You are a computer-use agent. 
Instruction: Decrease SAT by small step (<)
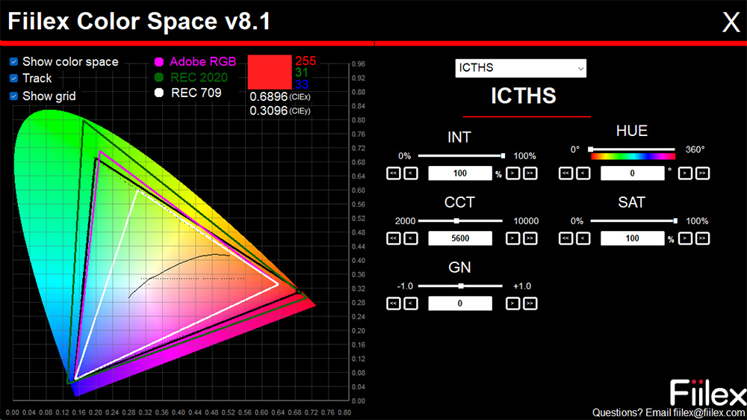tap(583, 238)
